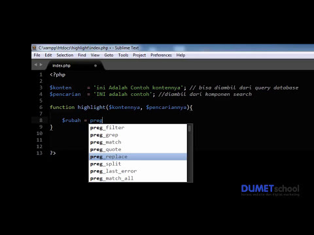
Task: Click the Sublime Text title bar app icon
Action: (34, 48)
